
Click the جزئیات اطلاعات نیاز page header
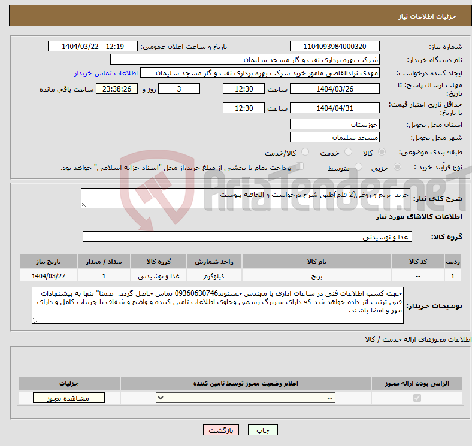(x=428, y=16)
